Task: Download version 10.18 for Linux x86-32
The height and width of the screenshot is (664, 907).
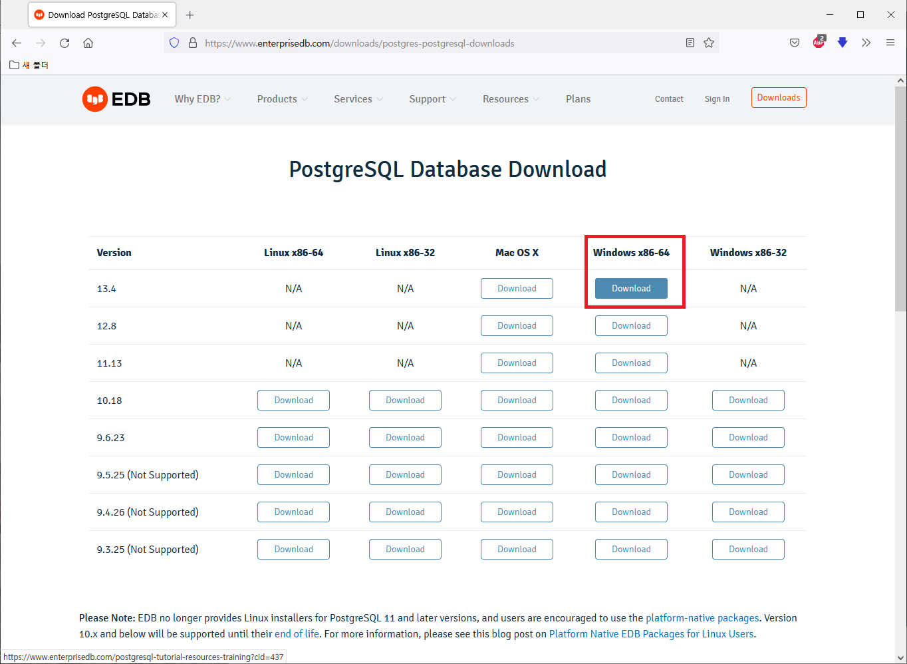Action: [x=405, y=401]
